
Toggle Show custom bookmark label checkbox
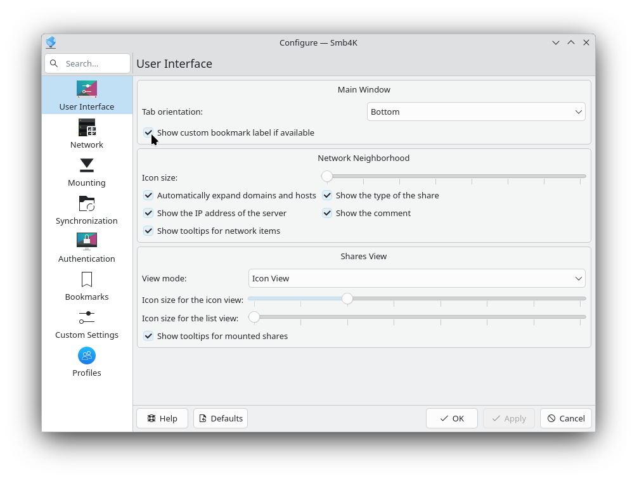pos(148,132)
